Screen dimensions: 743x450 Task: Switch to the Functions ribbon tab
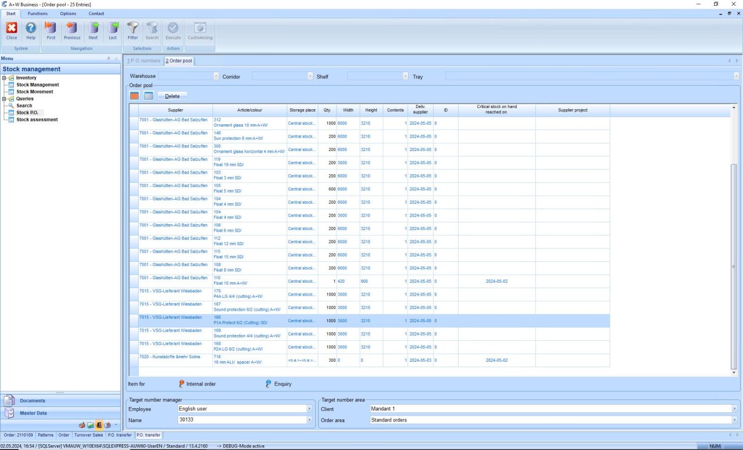(x=38, y=13)
